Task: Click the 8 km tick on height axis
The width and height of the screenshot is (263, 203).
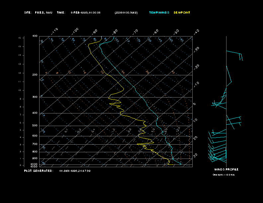Action: tap(21, 107)
